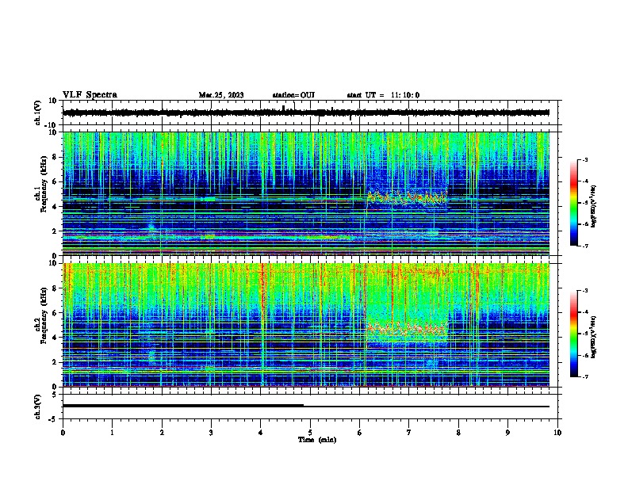Click the ch.3 flat voltage trace
The height and width of the screenshot is (485, 628).
(306, 407)
